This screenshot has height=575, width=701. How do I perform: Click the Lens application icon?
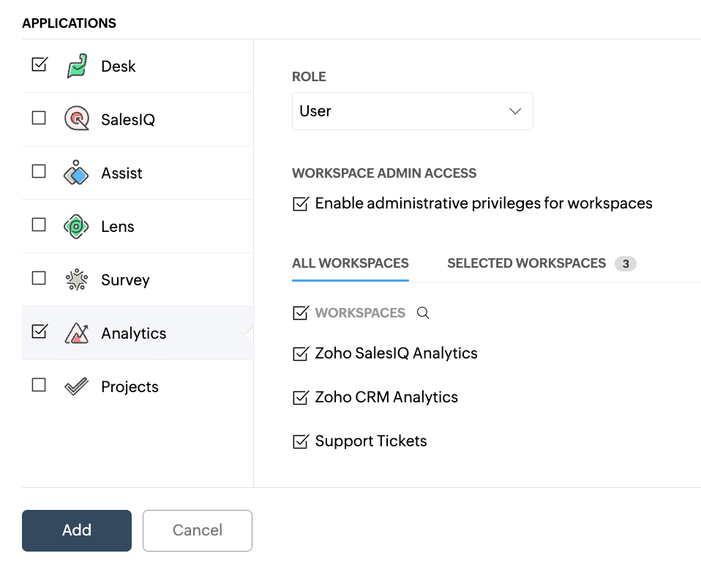(x=77, y=226)
